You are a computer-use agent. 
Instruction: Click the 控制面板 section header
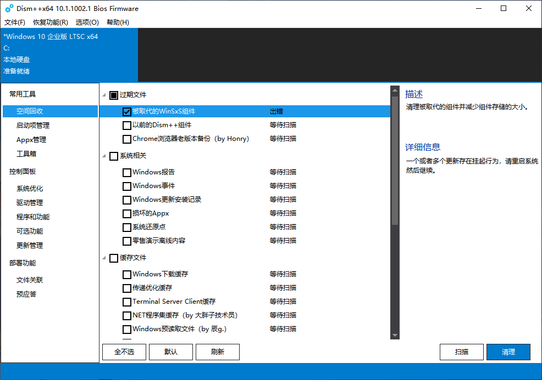pos(23,172)
